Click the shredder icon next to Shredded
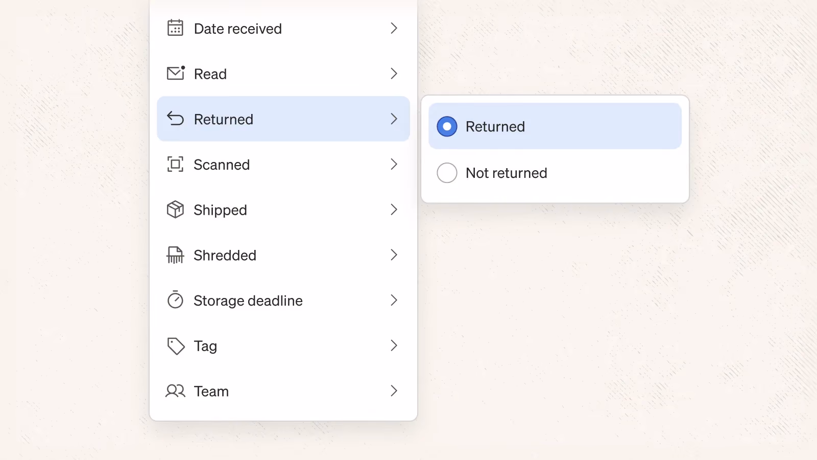Viewport: 817px width, 460px height. click(175, 255)
